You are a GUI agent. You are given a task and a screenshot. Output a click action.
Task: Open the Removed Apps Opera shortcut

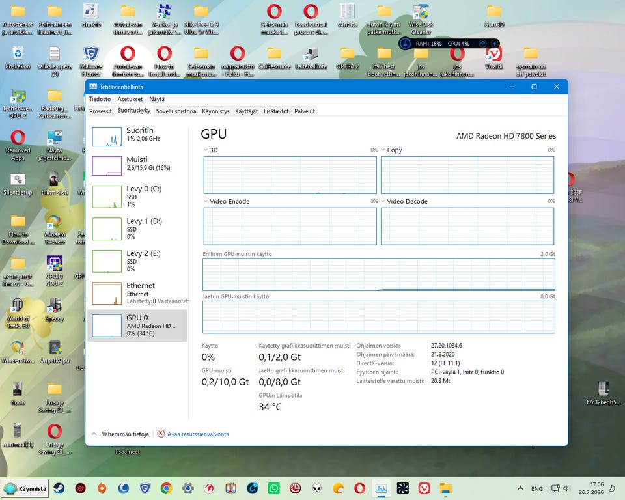point(18,146)
